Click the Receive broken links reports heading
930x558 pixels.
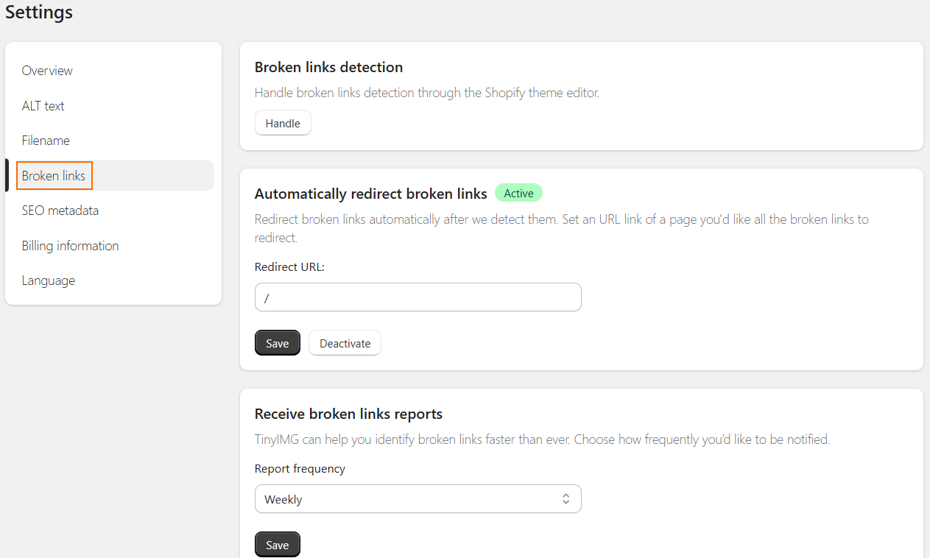pyautogui.click(x=348, y=413)
